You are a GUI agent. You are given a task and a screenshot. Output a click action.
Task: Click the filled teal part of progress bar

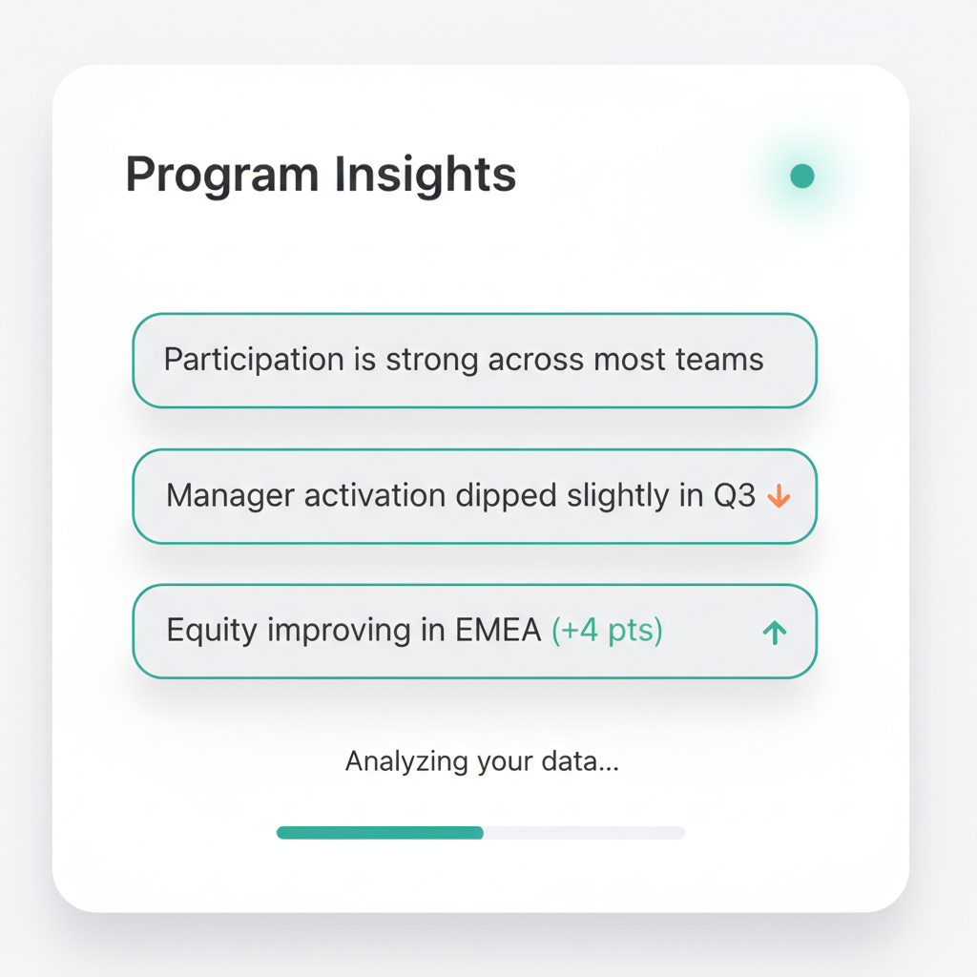click(380, 832)
